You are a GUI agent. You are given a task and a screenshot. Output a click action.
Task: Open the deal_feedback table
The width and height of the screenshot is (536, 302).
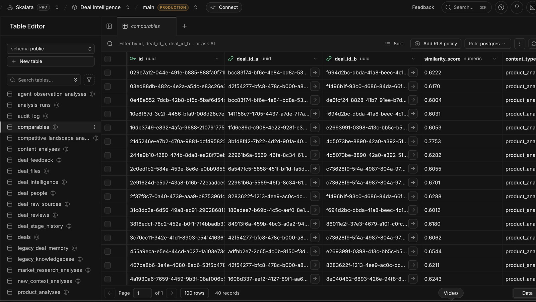(35, 160)
